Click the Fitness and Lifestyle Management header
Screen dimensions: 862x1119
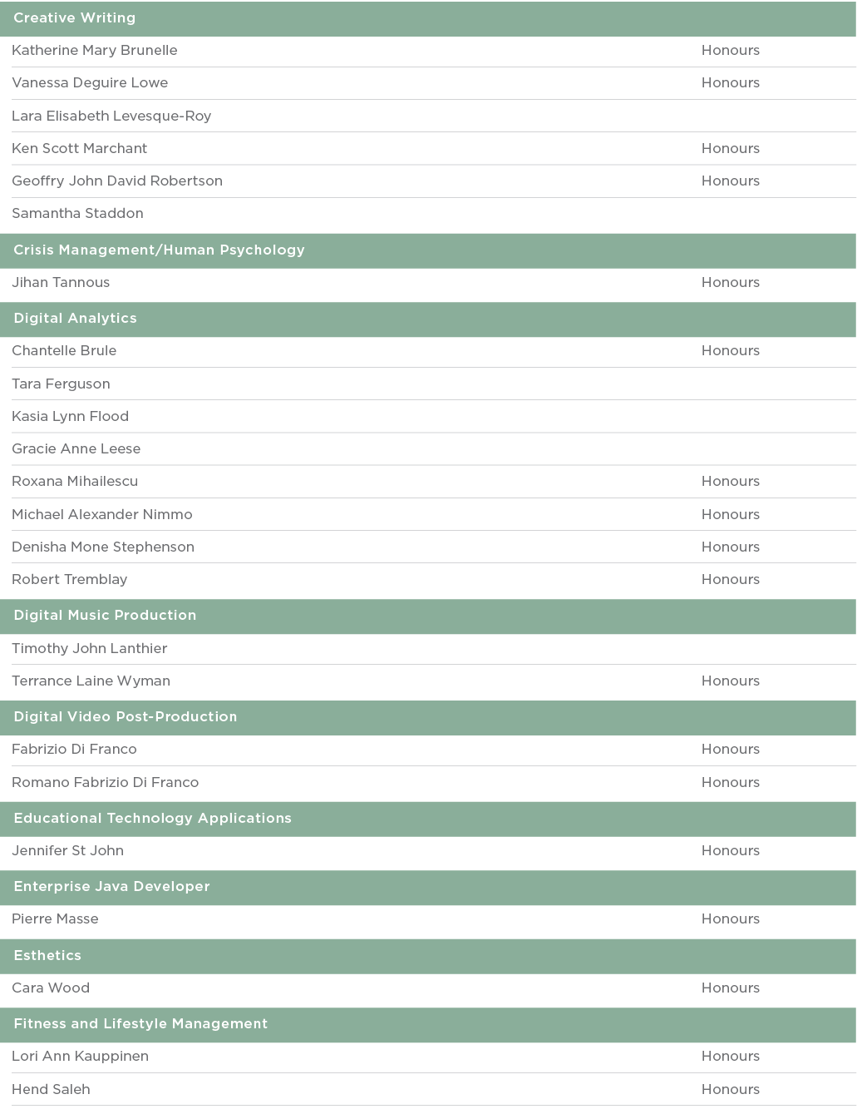coord(140,1024)
